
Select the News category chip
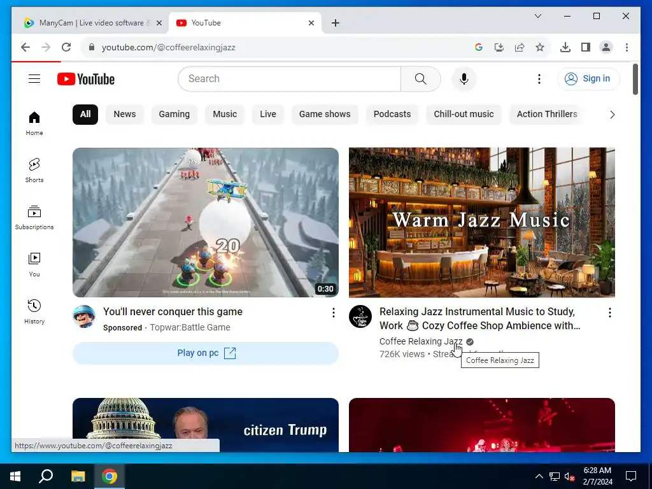click(x=125, y=115)
